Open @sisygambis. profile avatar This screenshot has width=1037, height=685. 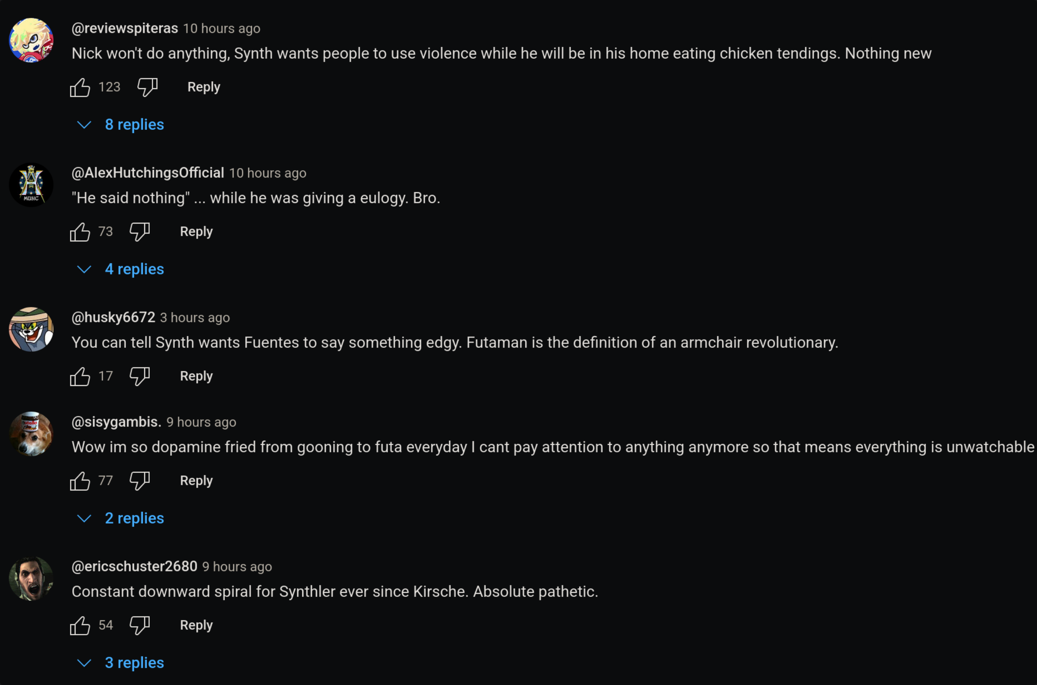(x=31, y=434)
